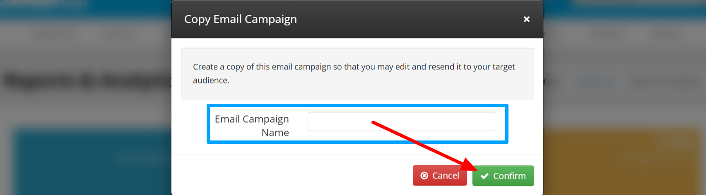Click the Copy Email Campaign title text
706x195 pixels.
coord(241,19)
